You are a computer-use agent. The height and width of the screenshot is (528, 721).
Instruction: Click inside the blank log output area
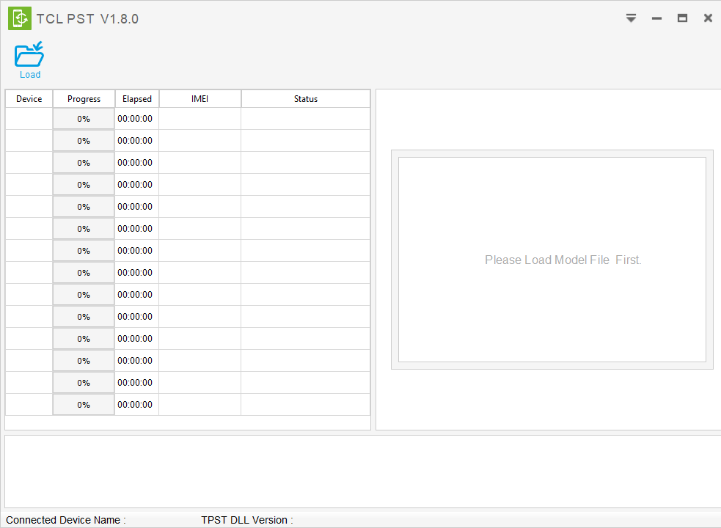click(359, 469)
